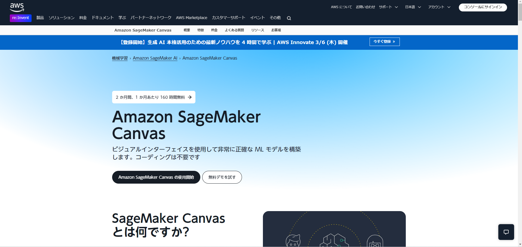
Task: Click the 今すぐ登録 banner button
Action: [x=385, y=42]
